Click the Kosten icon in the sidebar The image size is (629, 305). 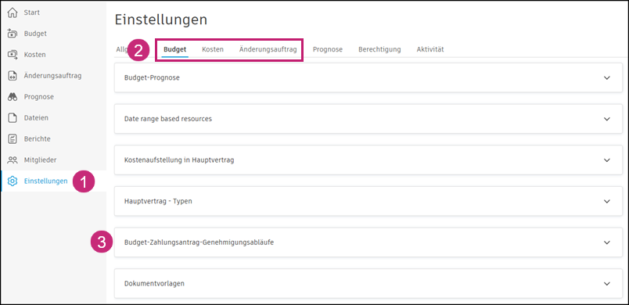(13, 55)
